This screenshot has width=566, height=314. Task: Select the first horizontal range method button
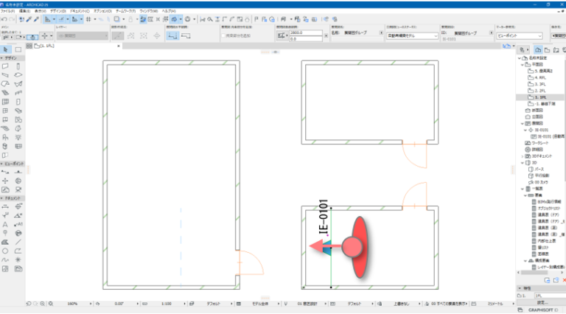(172, 35)
